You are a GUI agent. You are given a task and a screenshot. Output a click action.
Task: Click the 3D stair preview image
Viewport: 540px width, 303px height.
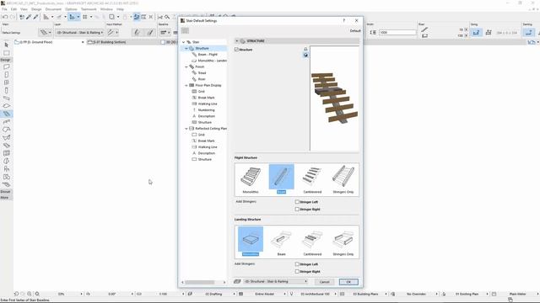click(334, 98)
